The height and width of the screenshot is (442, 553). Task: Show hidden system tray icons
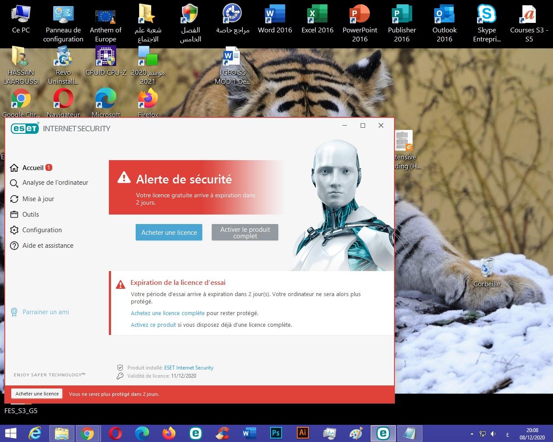point(471,434)
